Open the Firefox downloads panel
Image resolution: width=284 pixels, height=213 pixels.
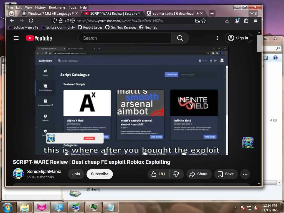pos(227,21)
